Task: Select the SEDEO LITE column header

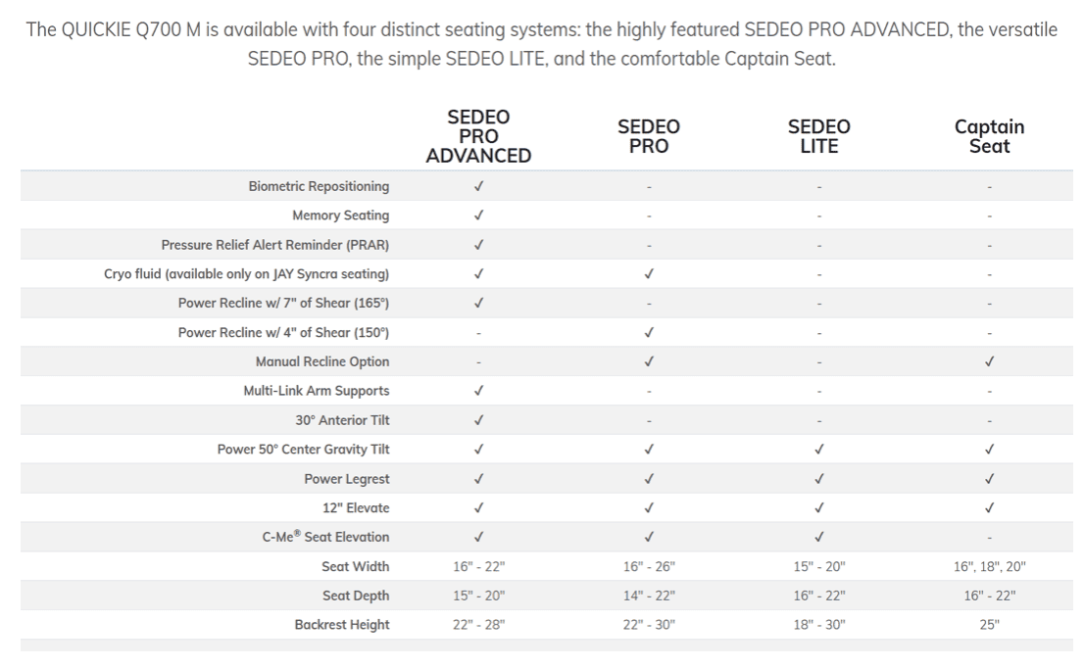Action: click(818, 136)
